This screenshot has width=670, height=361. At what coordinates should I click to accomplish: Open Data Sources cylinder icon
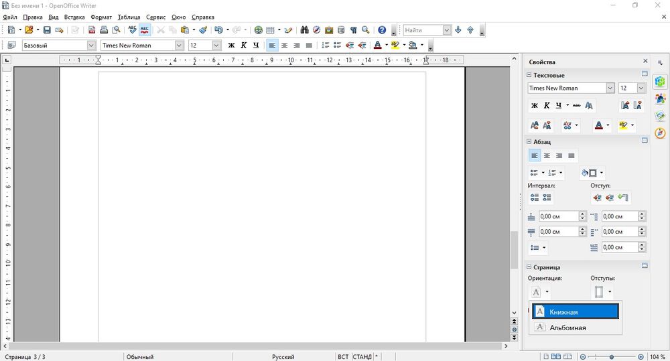(x=341, y=30)
